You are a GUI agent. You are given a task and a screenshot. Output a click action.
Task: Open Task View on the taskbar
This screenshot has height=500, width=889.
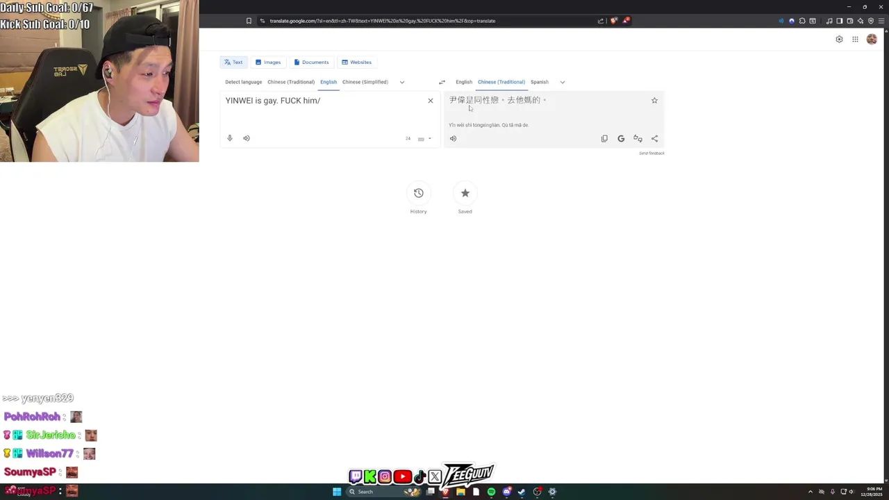431,492
